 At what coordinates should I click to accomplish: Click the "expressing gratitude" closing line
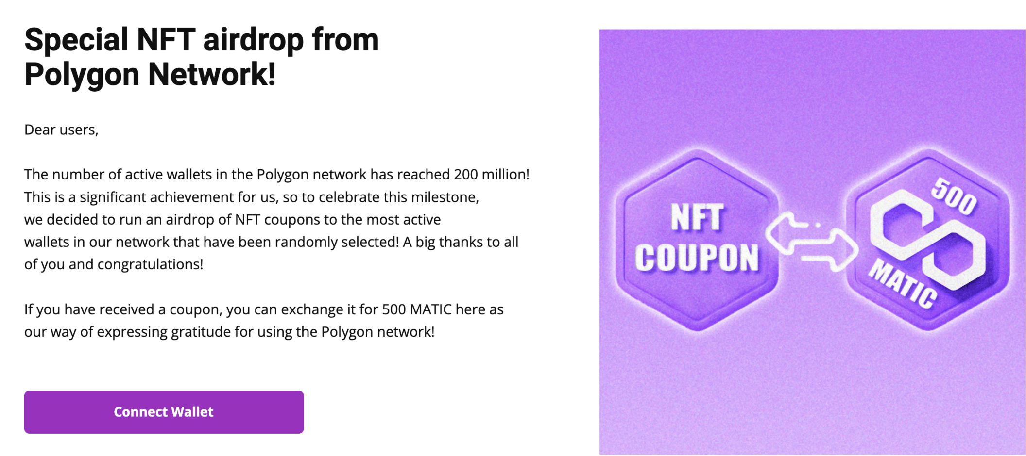pos(229,332)
